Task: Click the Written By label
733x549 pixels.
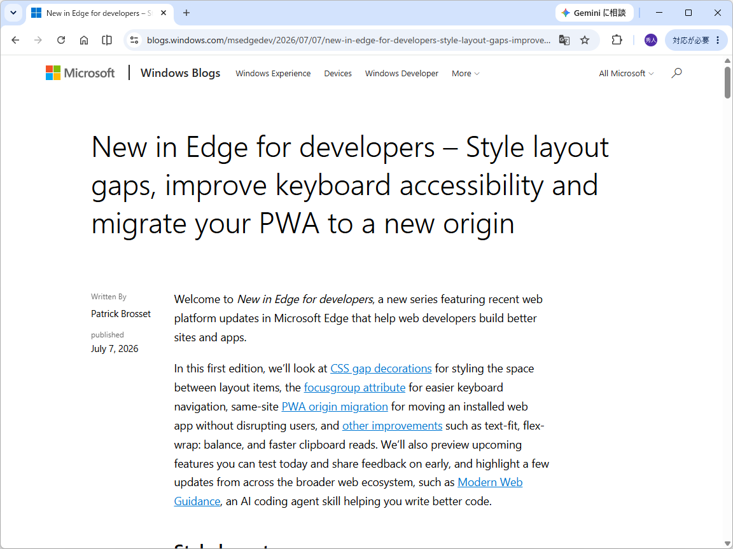Action: (x=108, y=297)
